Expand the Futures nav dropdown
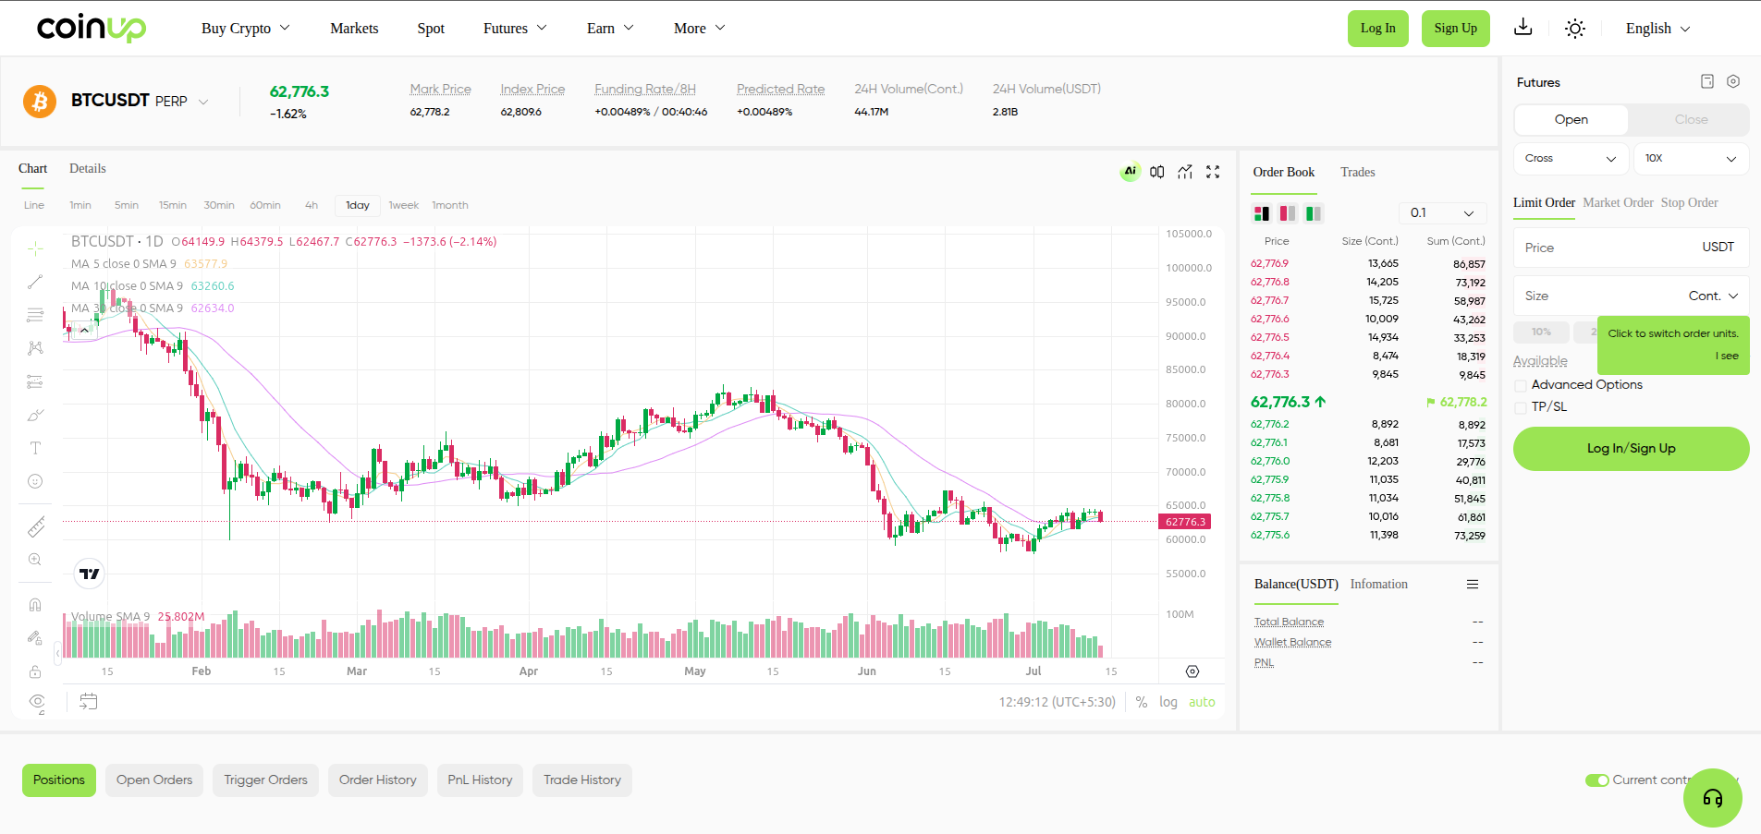The width and height of the screenshot is (1761, 834). 515,28
